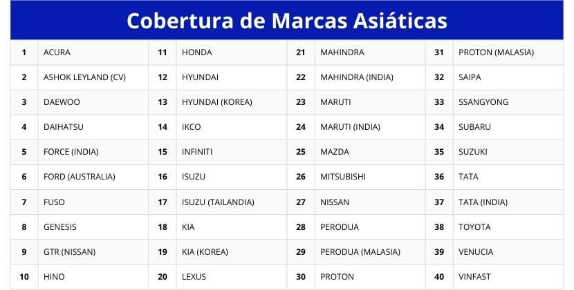Choose MITSUBISHI from the table
574x290 pixels.
[x=344, y=177]
